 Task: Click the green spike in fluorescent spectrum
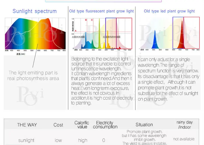[99, 34]
